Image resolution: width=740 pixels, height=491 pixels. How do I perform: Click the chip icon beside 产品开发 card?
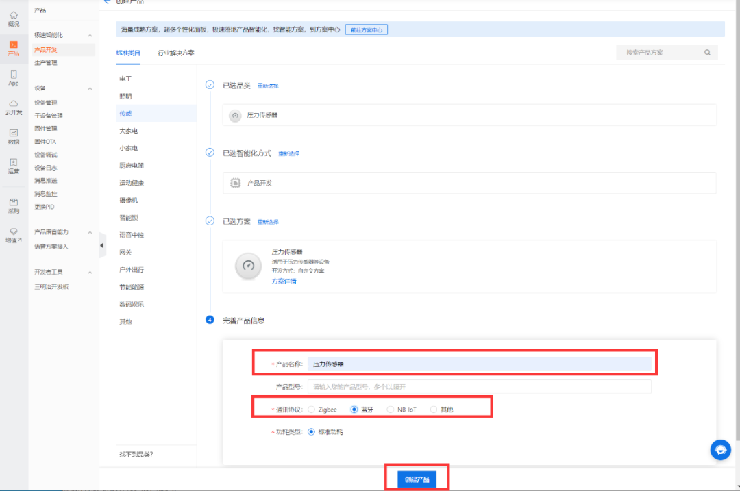pyautogui.click(x=235, y=183)
